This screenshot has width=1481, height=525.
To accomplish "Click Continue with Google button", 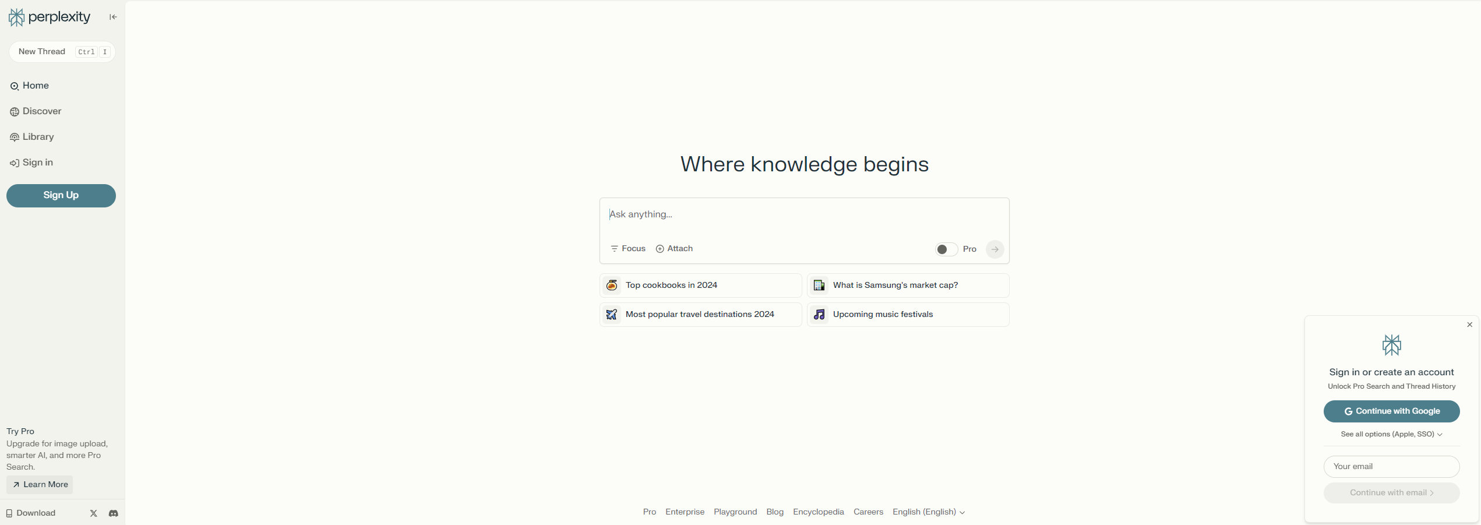I will pyautogui.click(x=1391, y=411).
